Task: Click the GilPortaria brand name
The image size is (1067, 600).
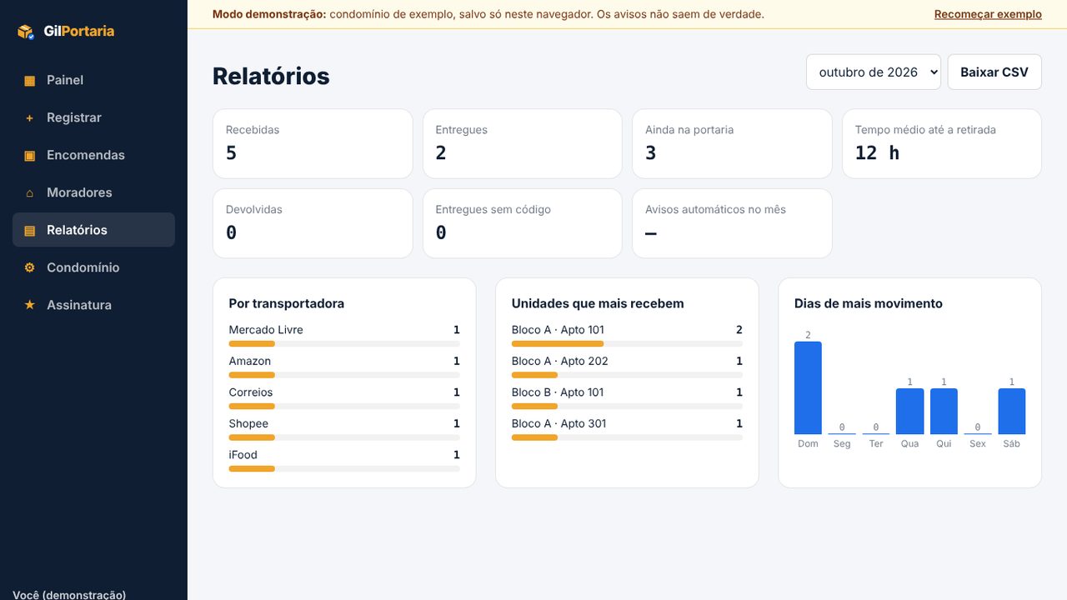Action: (79, 32)
